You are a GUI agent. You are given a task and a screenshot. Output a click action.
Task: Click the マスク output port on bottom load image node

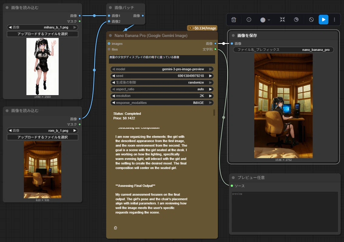(80, 124)
